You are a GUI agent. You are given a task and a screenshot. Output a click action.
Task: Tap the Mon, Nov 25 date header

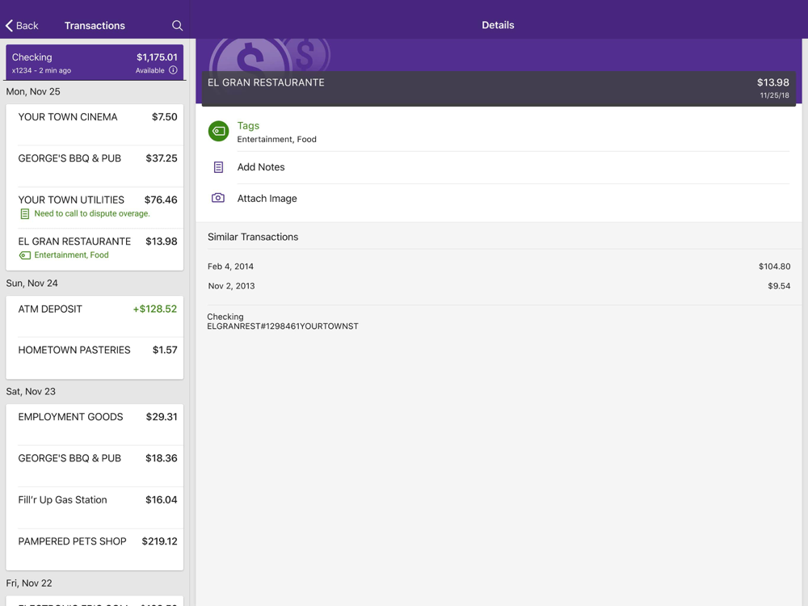(x=33, y=92)
